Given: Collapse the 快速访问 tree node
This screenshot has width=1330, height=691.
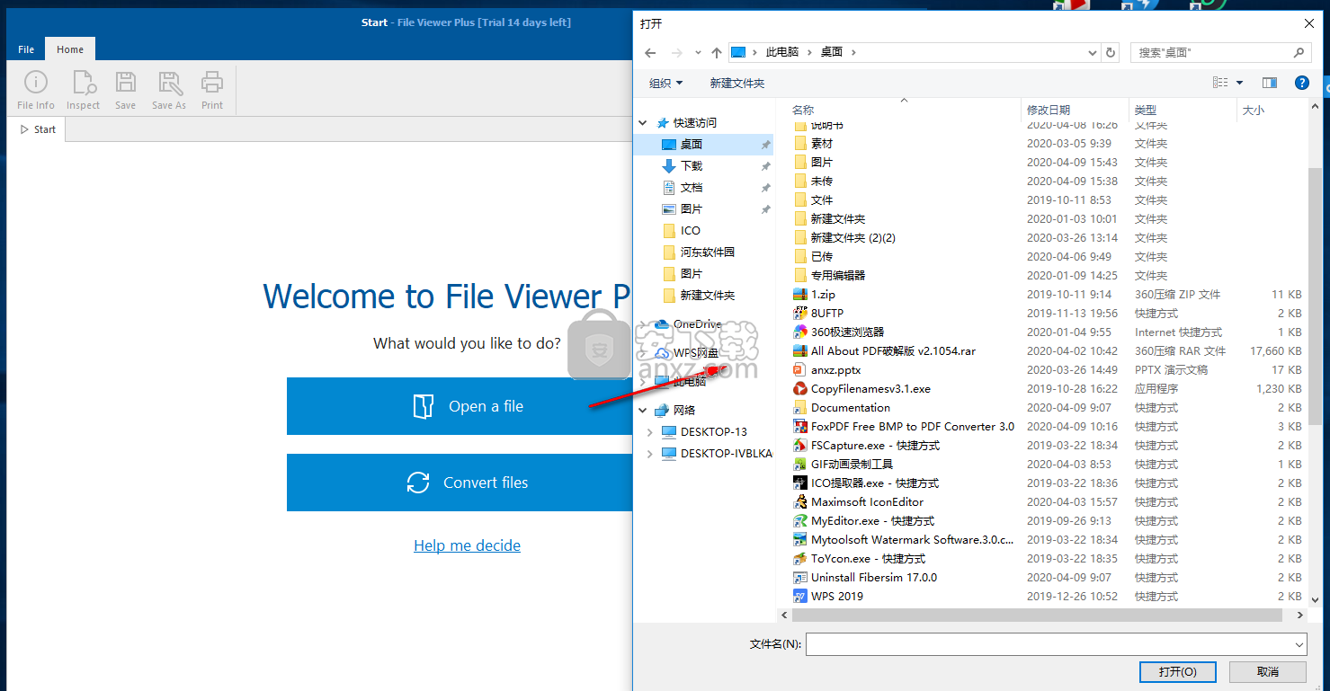Looking at the screenshot, I should (643, 123).
